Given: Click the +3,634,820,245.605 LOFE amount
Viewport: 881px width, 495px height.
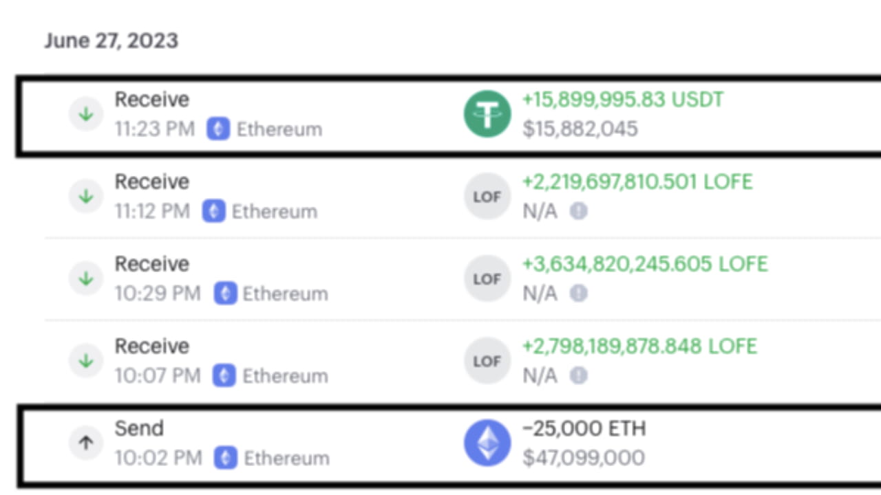Looking at the screenshot, I should tap(645, 264).
